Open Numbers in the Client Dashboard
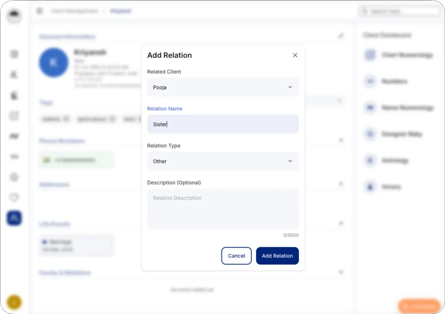 point(386,81)
